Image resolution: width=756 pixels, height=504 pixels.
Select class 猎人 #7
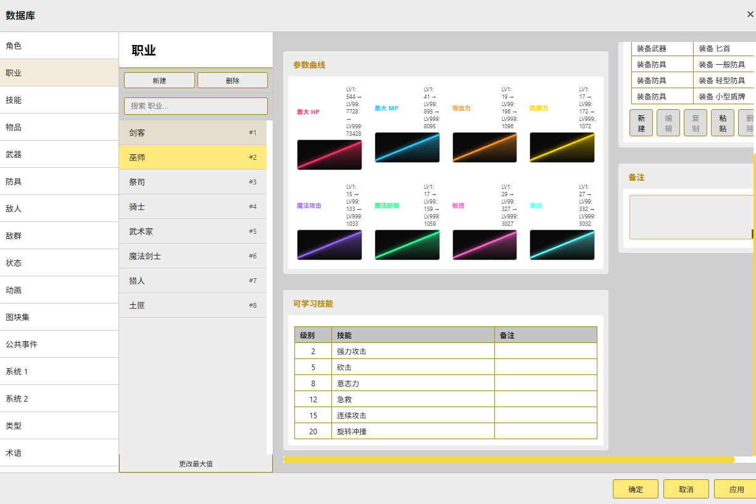coord(193,281)
